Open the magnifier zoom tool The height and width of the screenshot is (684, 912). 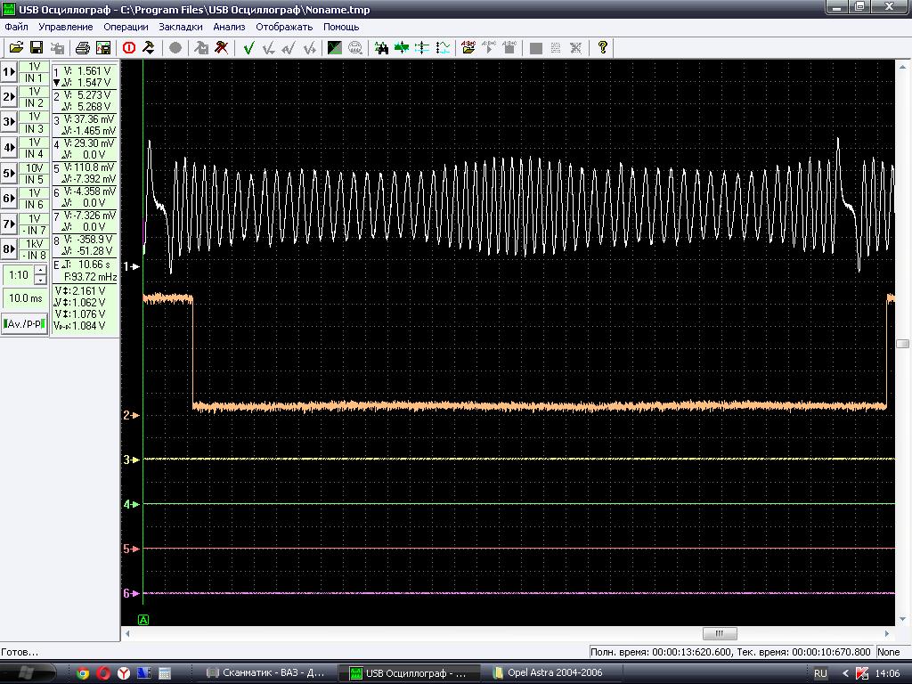tap(354, 48)
